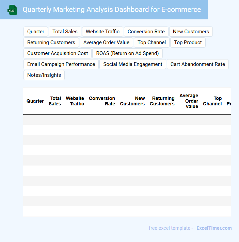Open the ExcelTimer.com link
Image resolution: width=239 pixels, height=242 pixels.
click(x=214, y=228)
